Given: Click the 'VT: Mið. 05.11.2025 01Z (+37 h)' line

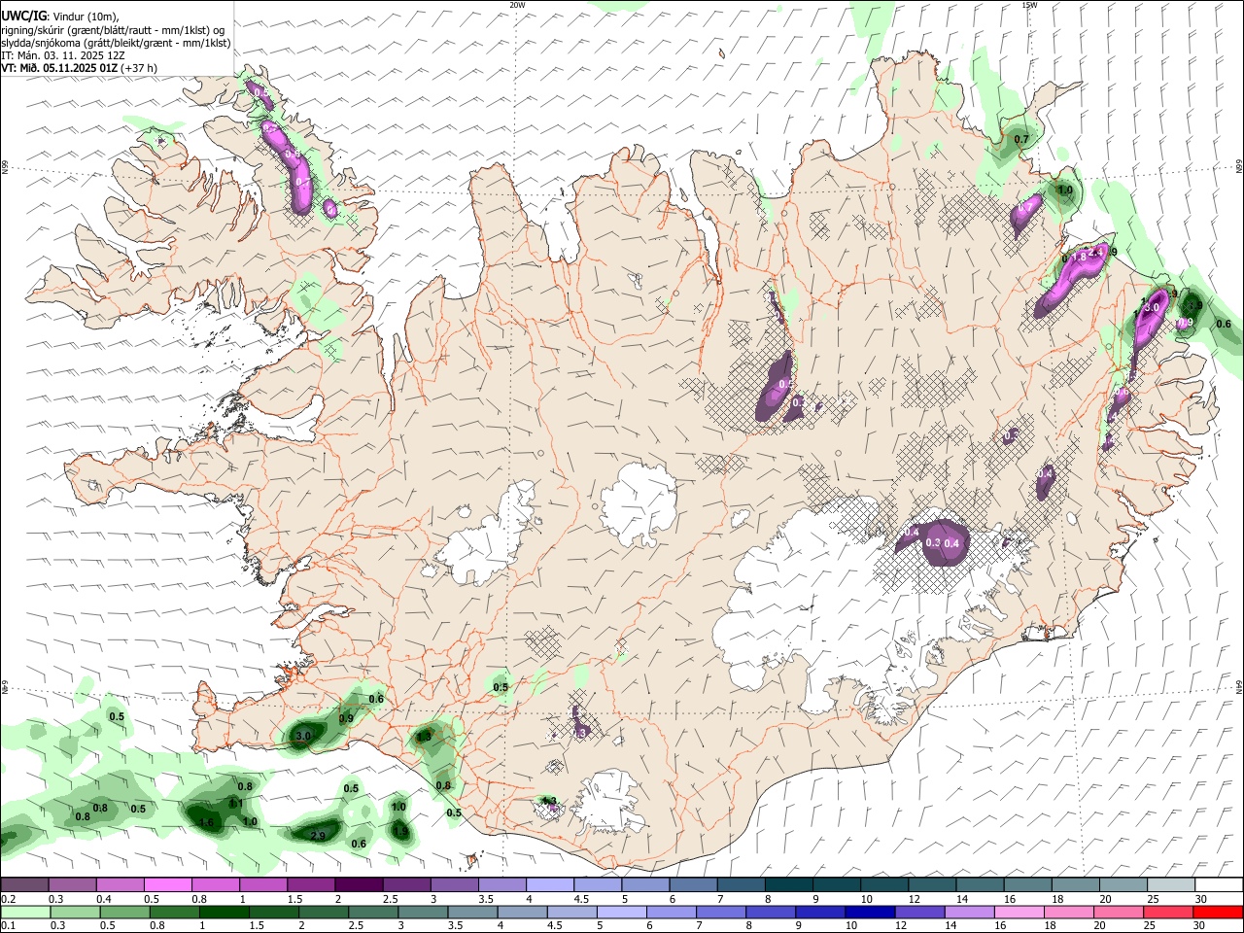Looking at the screenshot, I should point(79,68).
